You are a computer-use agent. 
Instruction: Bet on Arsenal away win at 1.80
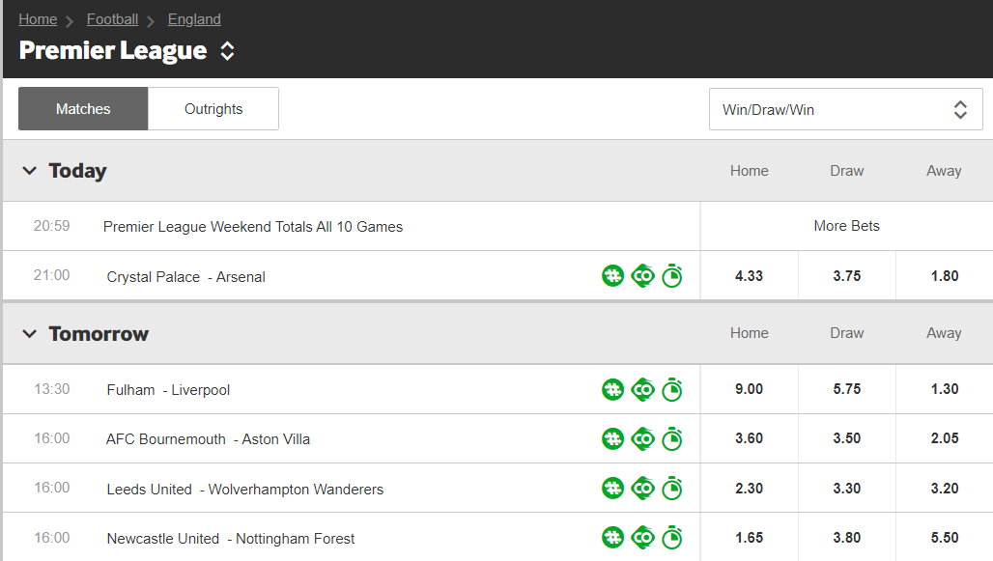[944, 276]
